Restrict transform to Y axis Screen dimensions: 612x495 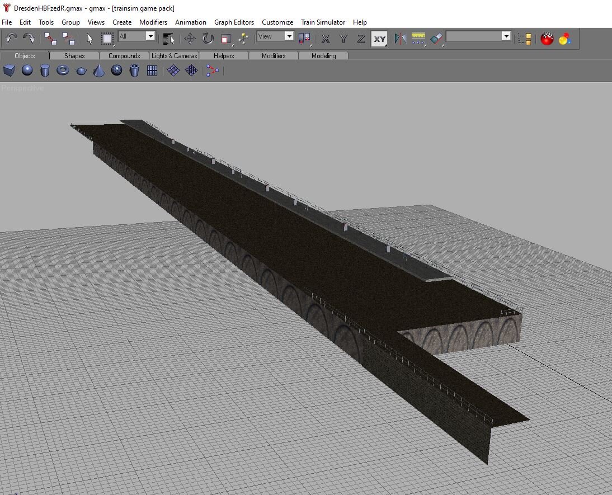click(x=343, y=39)
